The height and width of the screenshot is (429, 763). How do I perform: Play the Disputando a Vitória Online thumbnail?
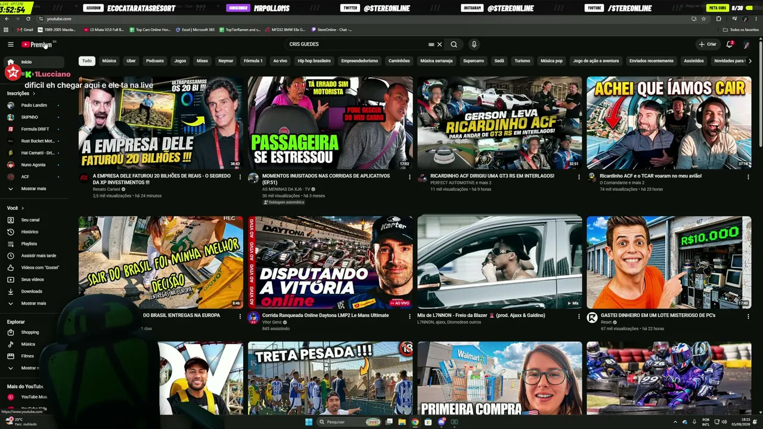point(330,262)
